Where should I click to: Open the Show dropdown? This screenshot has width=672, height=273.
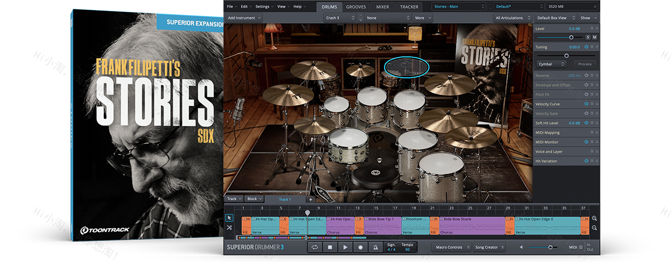click(x=588, y=18)
